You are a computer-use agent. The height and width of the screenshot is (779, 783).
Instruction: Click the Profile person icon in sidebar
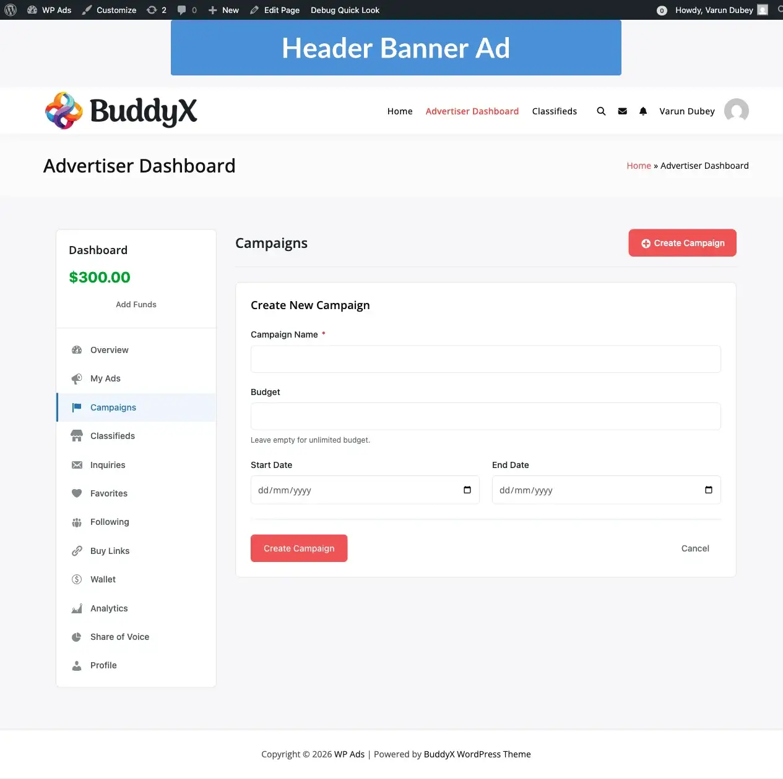pos(77,666)
